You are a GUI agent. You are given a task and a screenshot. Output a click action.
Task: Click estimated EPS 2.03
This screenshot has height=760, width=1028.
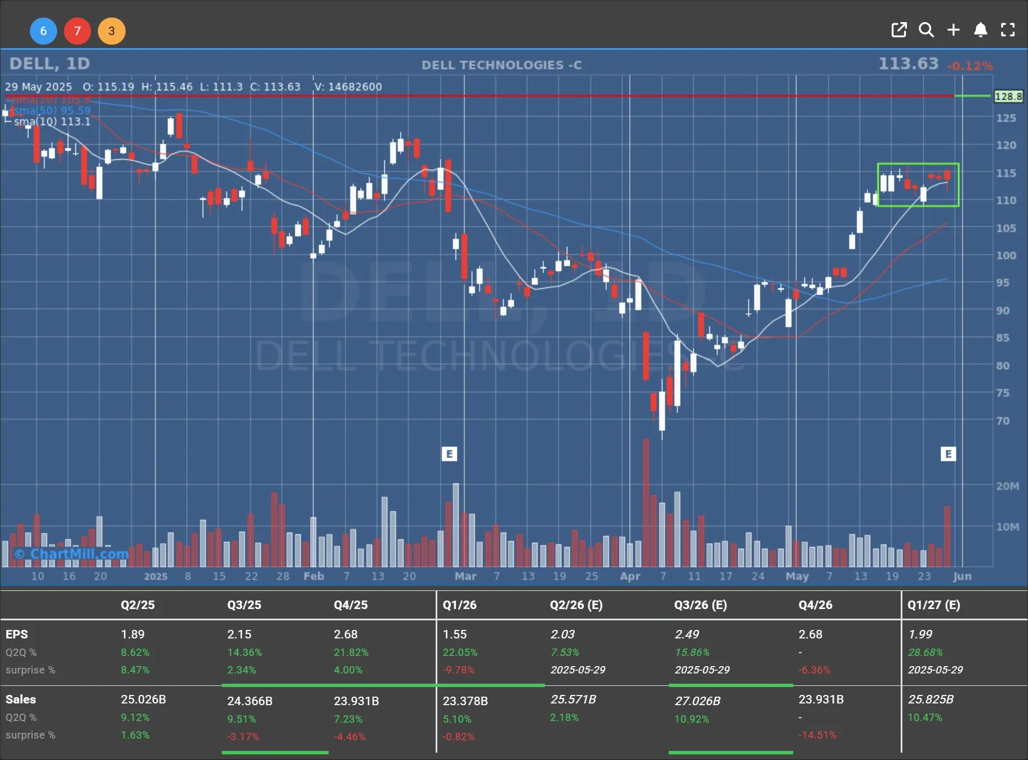pos(562,634)
